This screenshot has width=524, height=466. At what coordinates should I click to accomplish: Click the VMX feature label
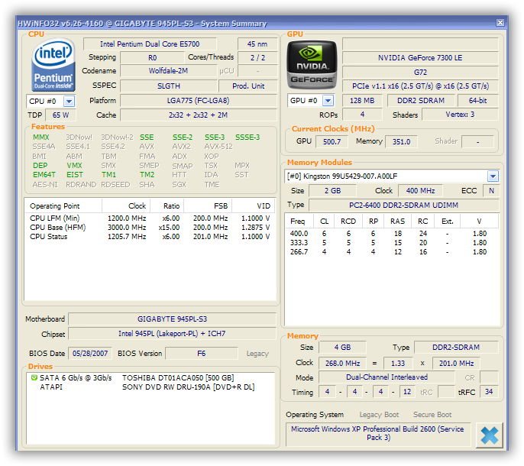point(74,166)
